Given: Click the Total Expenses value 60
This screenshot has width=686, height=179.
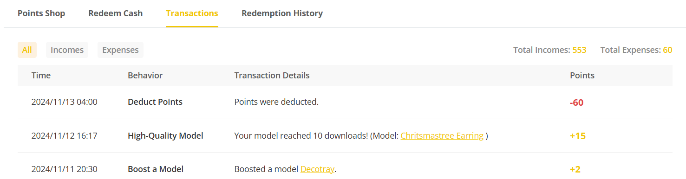Looking at the screenshot, I should (667, 50).
